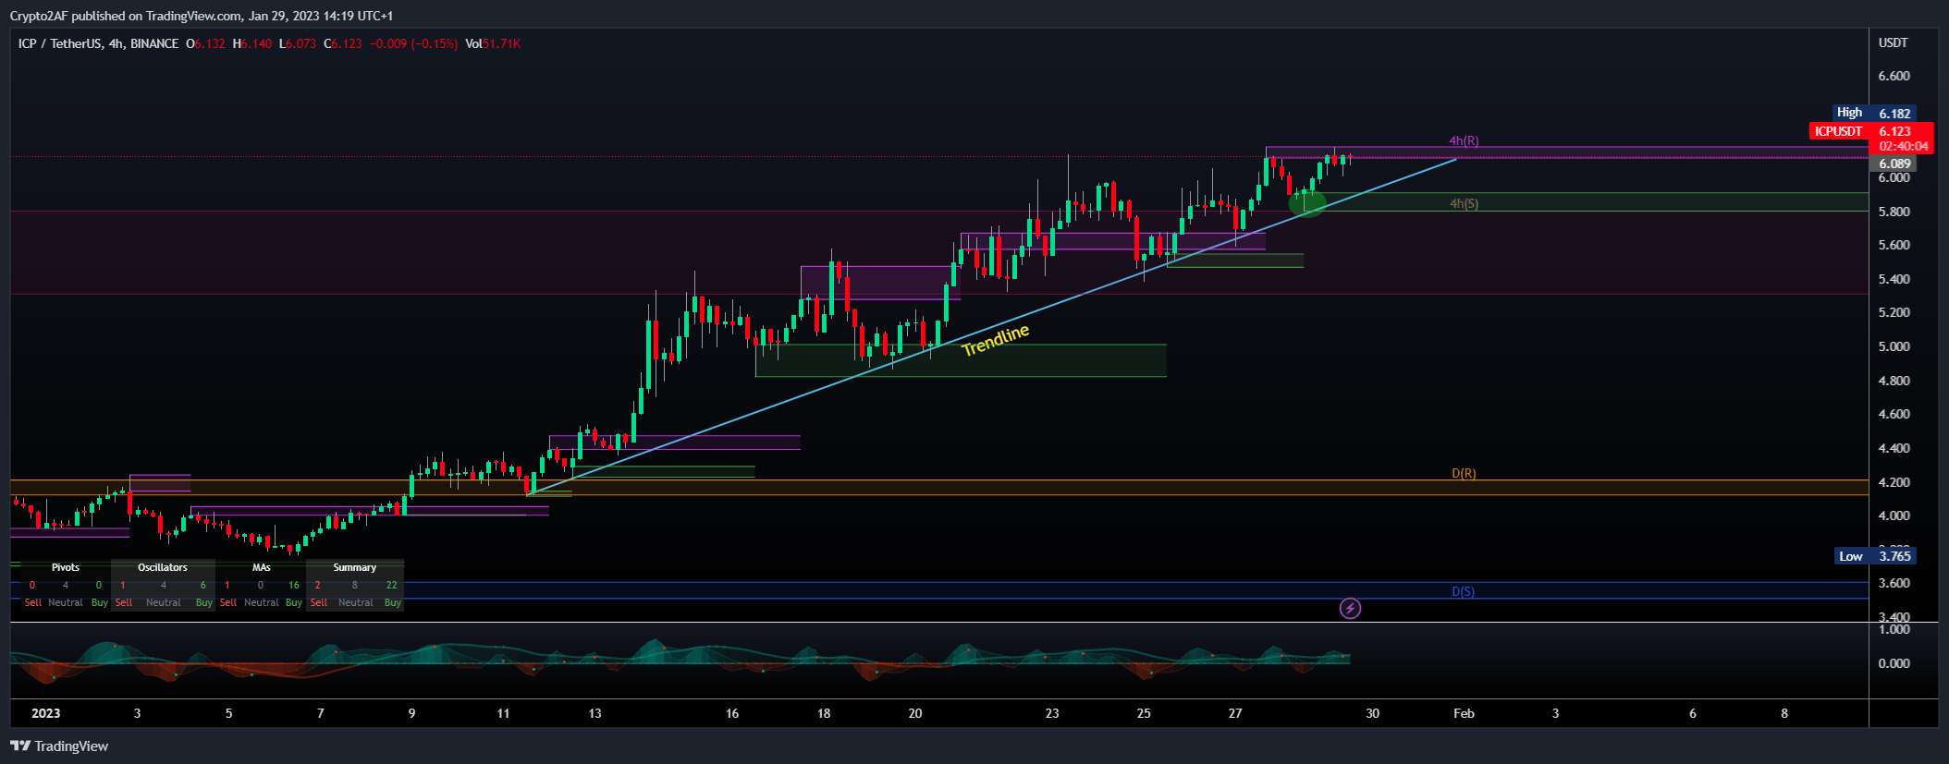Viewport: 1949px width, 764px height.
Task: Click the -0.009 (-0.15%) change value
Action: coord(414,43)
